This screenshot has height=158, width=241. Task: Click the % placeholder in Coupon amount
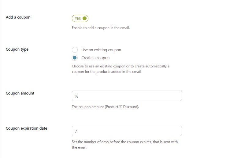(x=76, y=96)
